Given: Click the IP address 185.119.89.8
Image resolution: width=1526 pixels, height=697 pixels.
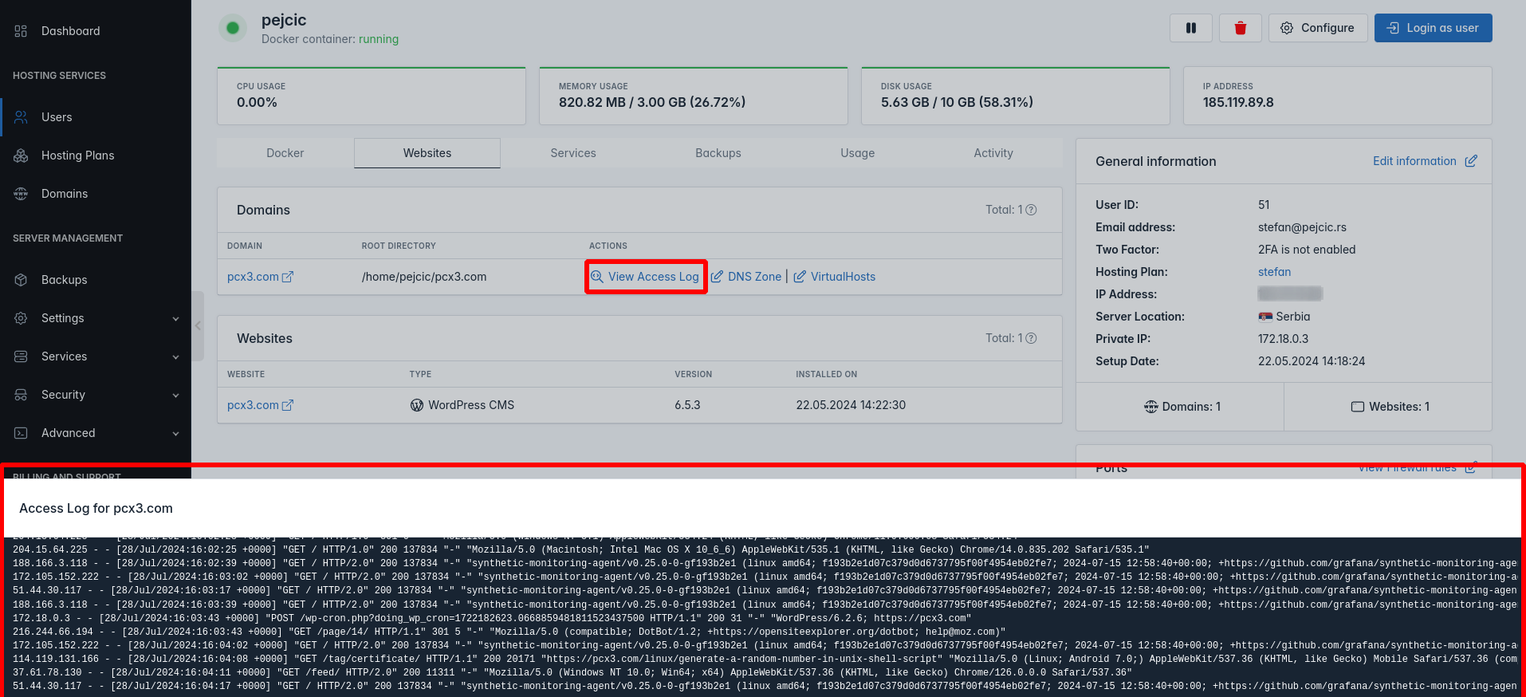Looking at the screenshot, I should click(1238, 102).
